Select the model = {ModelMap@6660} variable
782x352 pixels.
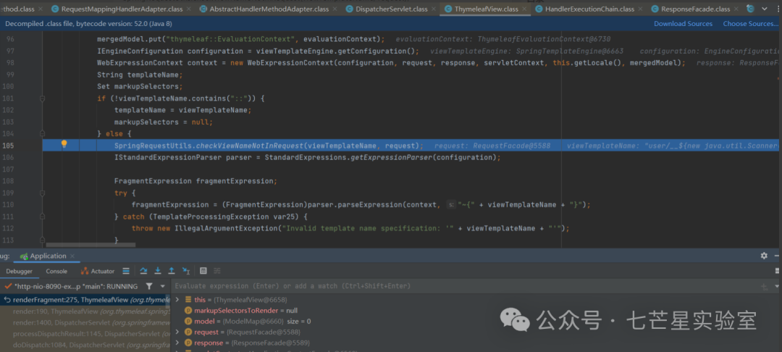[248, 321]
